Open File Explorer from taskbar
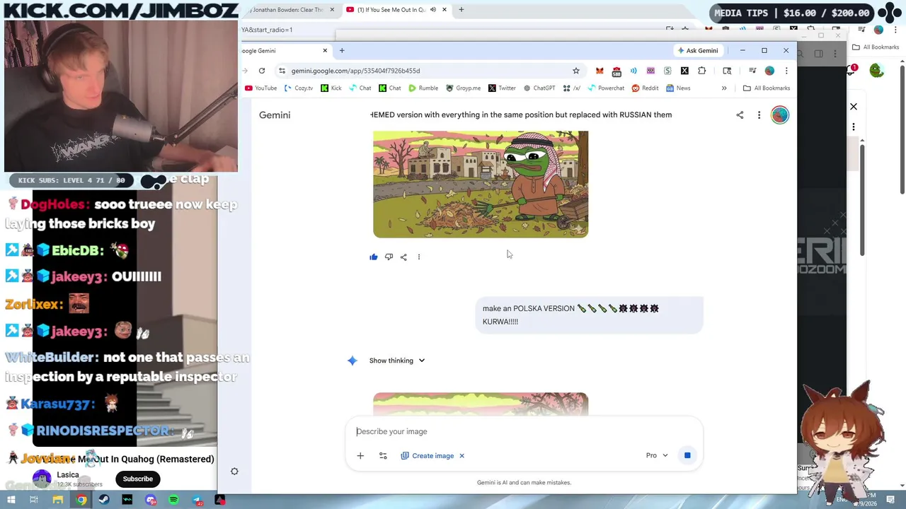 click(x=58, y=500)
